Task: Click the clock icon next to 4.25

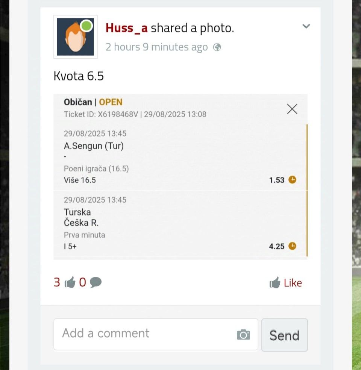Action: coord(292,246)
